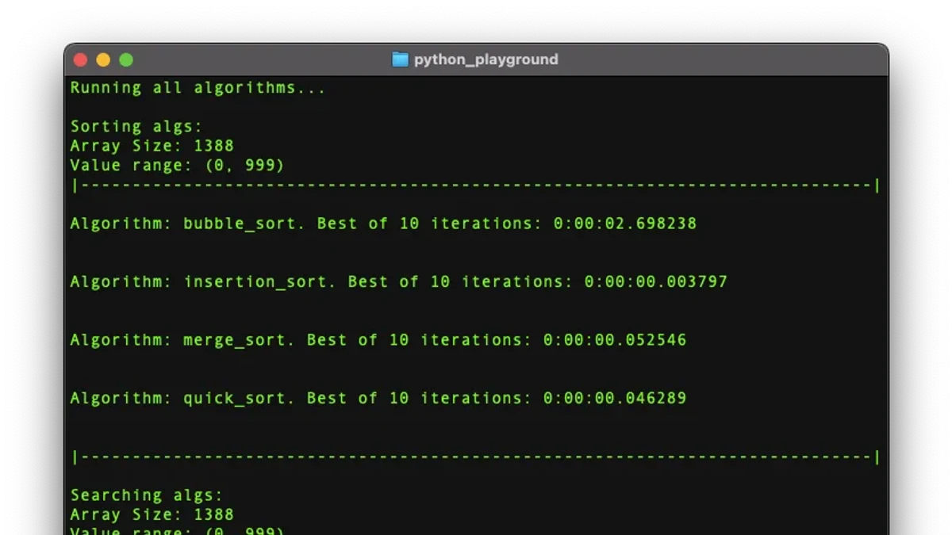The width and height of the screenshot is (952, 535).
Task: Click the blue folder icon in title
Action: coord(401,59)
